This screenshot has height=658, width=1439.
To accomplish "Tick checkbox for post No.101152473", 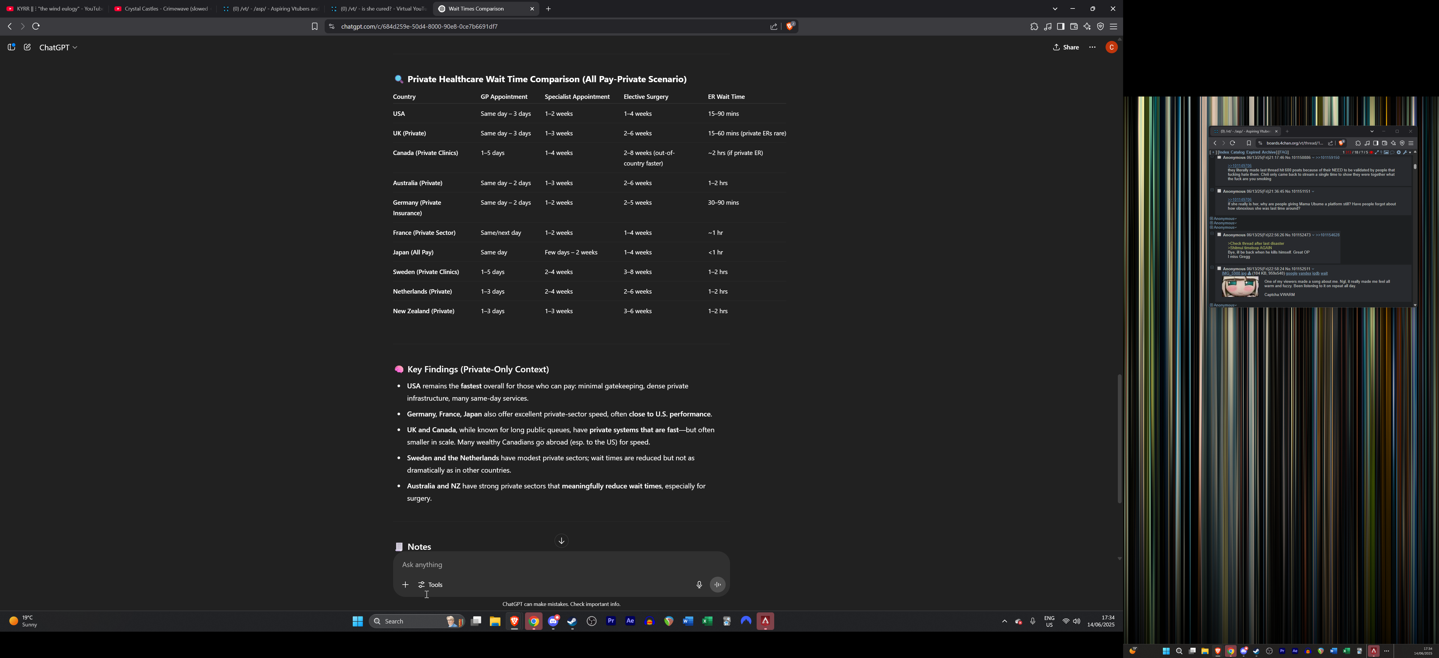I will (1219, 235).
